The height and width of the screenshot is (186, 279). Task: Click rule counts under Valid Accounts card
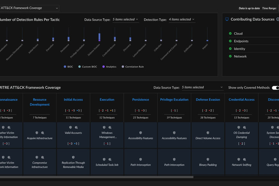pyautogui.click(x=73, y=143)
